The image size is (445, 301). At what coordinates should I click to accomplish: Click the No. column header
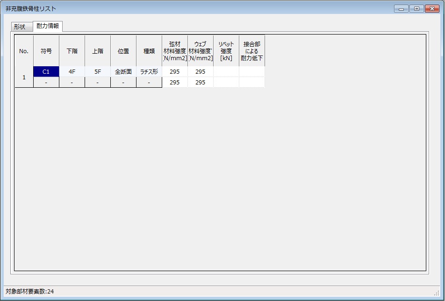pos(24,51)
